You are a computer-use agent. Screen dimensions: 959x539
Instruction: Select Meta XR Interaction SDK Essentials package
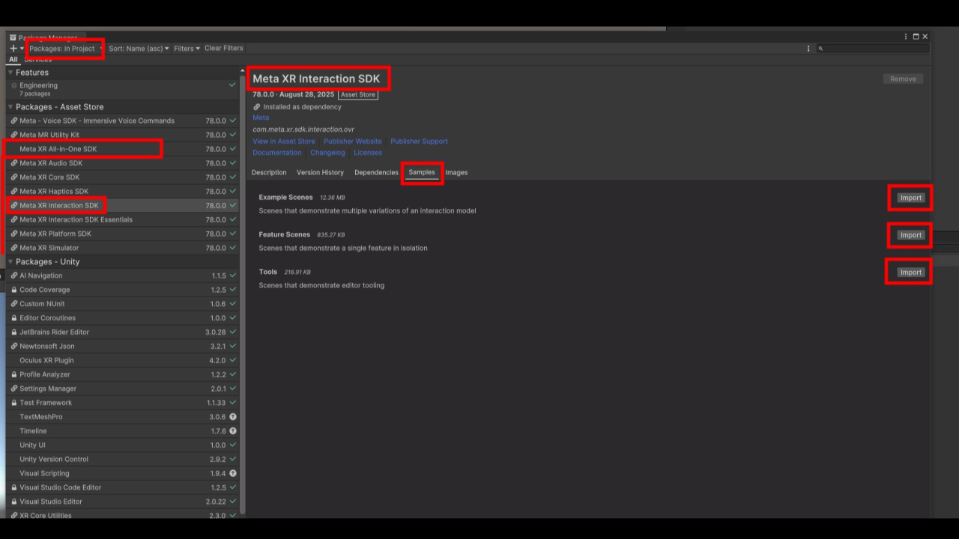tap(123, 219)
